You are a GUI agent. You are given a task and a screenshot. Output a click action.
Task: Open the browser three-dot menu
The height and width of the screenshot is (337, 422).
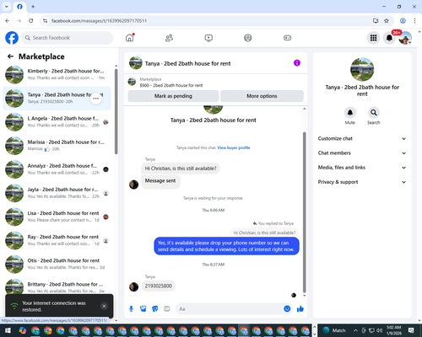coord(414,21)
